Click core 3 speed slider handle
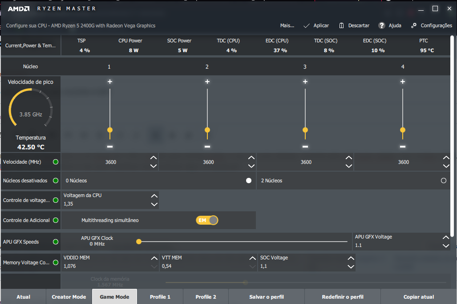 point(305,130)
